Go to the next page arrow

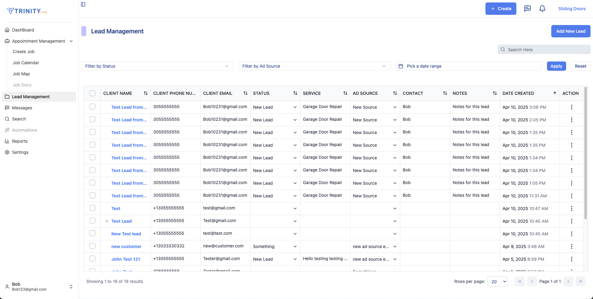pos(568,281)
